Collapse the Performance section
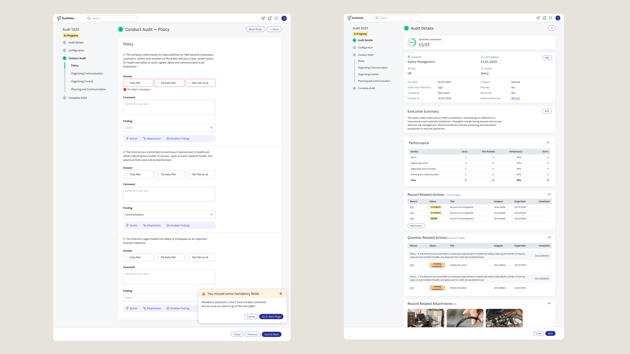 coord(548,143)
